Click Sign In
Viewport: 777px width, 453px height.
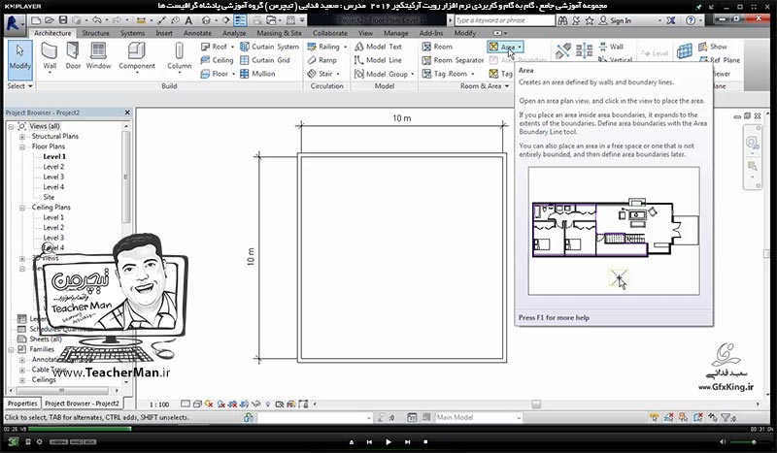(615, 20)
